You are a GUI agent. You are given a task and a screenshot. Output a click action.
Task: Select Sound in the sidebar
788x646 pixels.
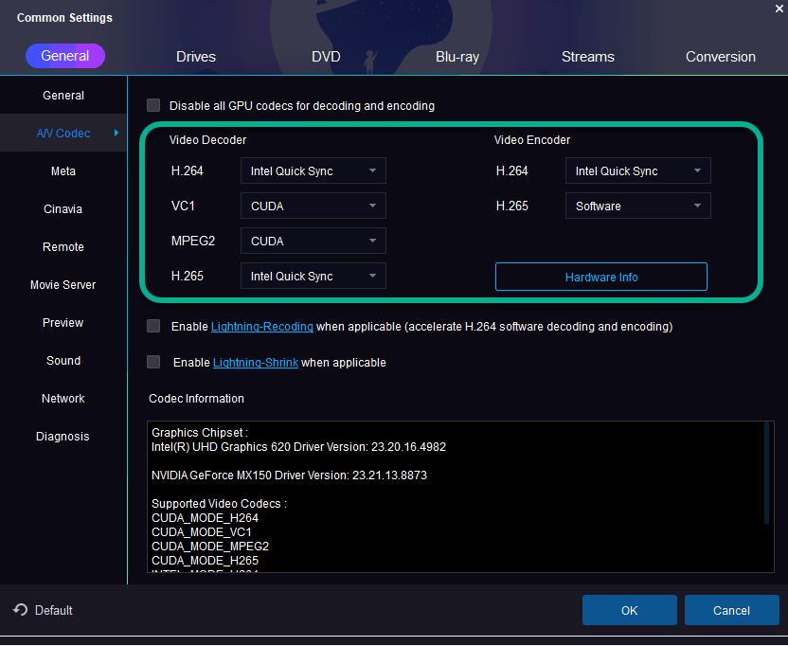pyautogui.click(x=63, y=360)
